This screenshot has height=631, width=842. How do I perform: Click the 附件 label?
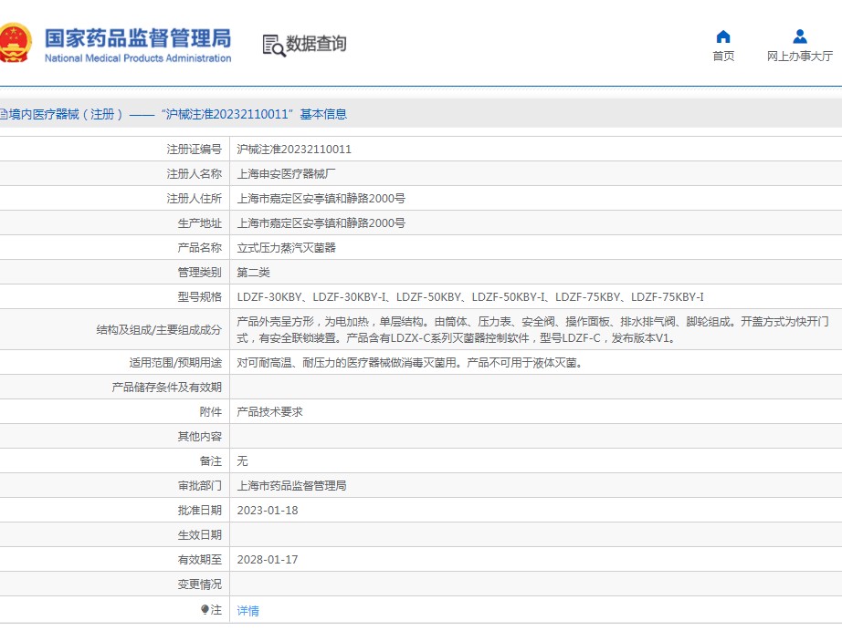210,412
